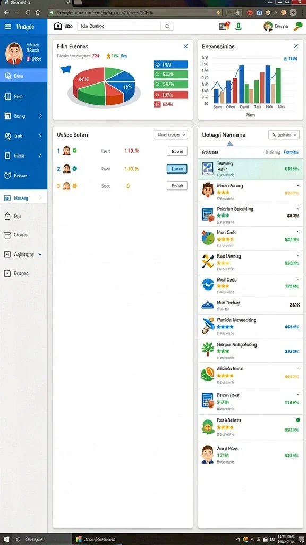Click the blue round icon of Mesi Cedo row
The image size is (306, 545).
click(208, 285)
